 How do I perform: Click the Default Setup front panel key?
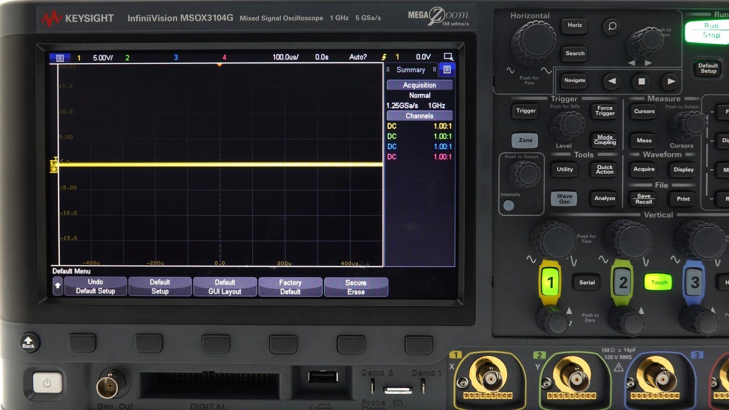point(708,68)
